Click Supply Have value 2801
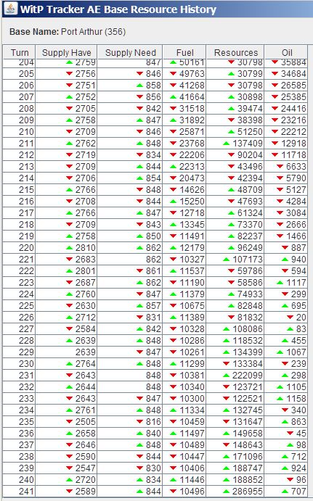 (85, 271)
